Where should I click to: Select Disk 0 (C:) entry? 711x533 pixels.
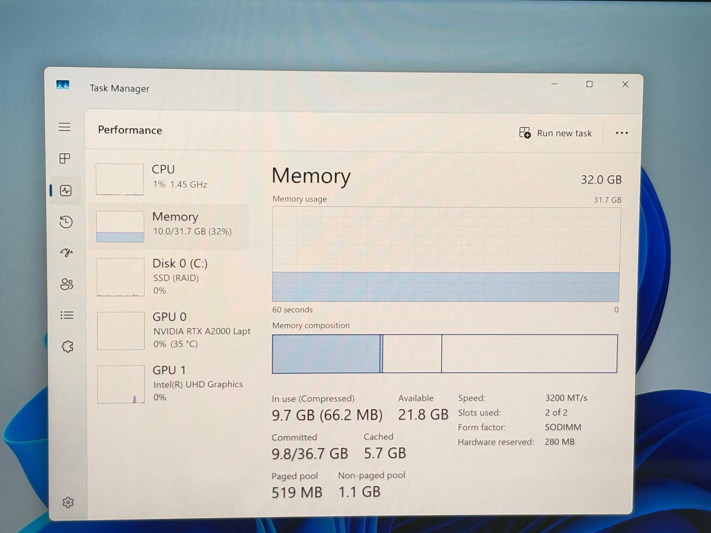point(170,276)
